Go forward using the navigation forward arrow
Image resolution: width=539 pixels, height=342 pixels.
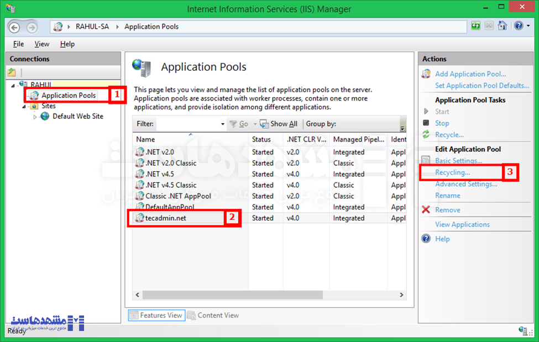coord(32,27)
